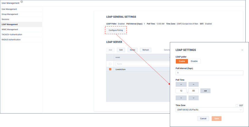Viewport: 249px width, 127px height.
Task: Click the poll time minutes field
Action: pyautogui.click(x=193, y=91)
